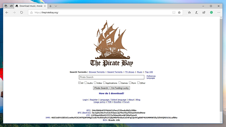This screenshot has width=226, height=127.
Task: Close the Download music, movie tab
Action: coord(45,6)
